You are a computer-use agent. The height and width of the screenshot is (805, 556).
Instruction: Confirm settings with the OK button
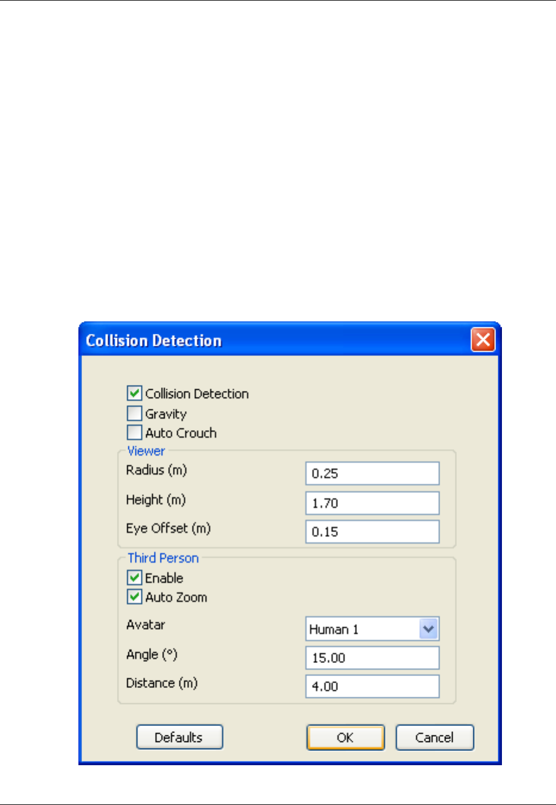[x=346, y=737]
